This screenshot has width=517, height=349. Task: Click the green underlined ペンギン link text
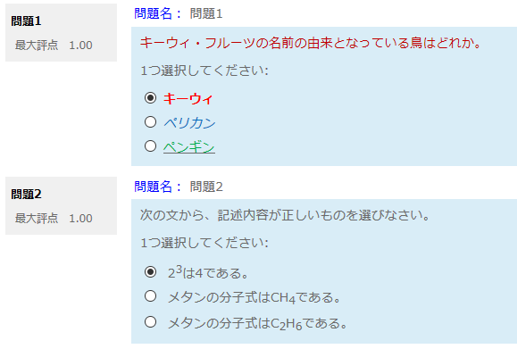pos(189,147)
